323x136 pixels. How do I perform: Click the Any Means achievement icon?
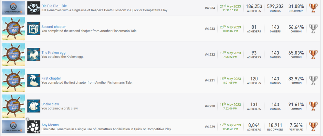(x=34, y=127)
